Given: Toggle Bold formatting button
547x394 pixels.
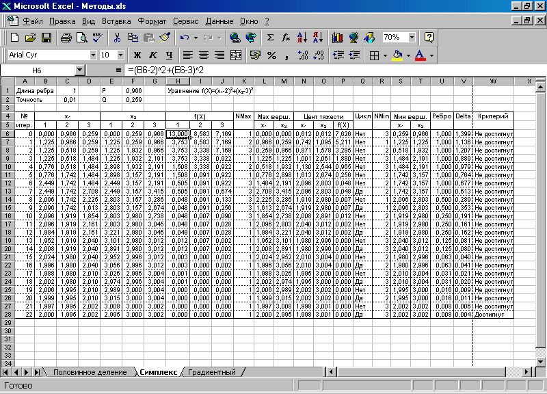Looking at the screenshot, I should [137, 55].
